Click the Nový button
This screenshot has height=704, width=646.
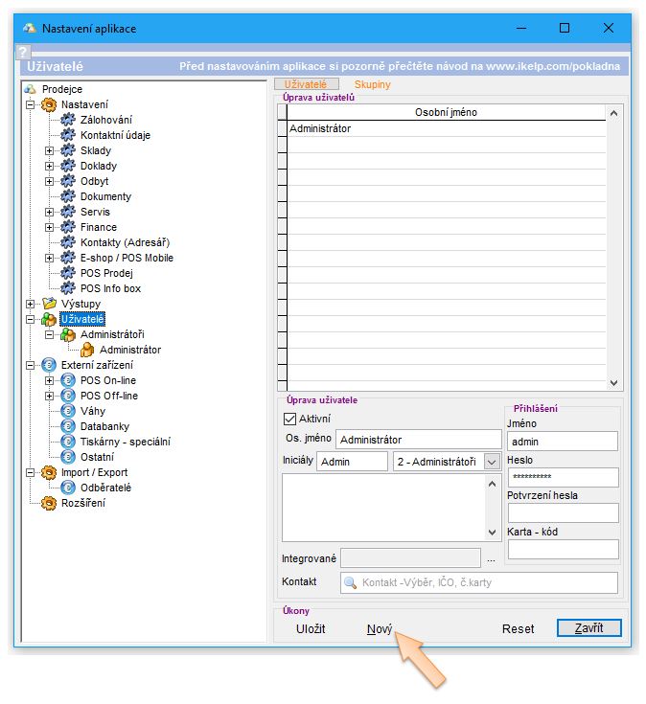click(x=380, y=628)
